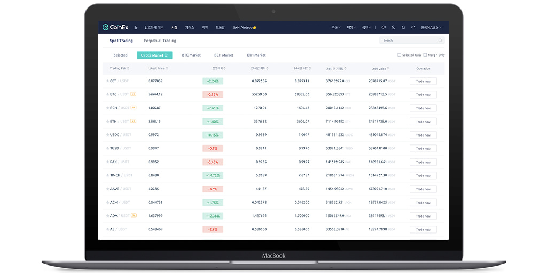Expand the USDⓈ Market list selector
The height and width of the screenshot is (273, 547).
pyautogui.click(x=154, y=55)
